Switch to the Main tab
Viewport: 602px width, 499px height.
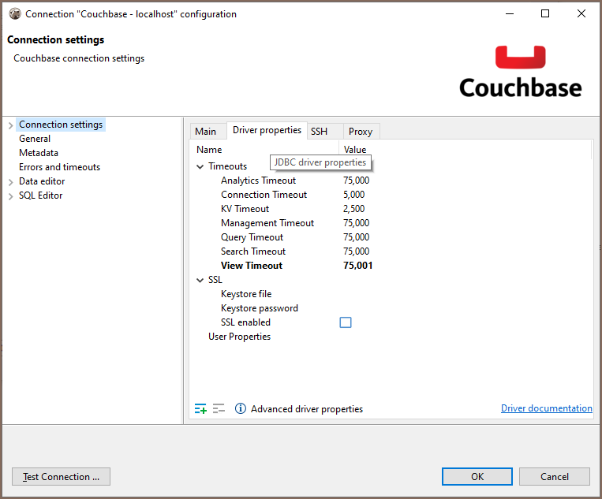pos(205,132)
